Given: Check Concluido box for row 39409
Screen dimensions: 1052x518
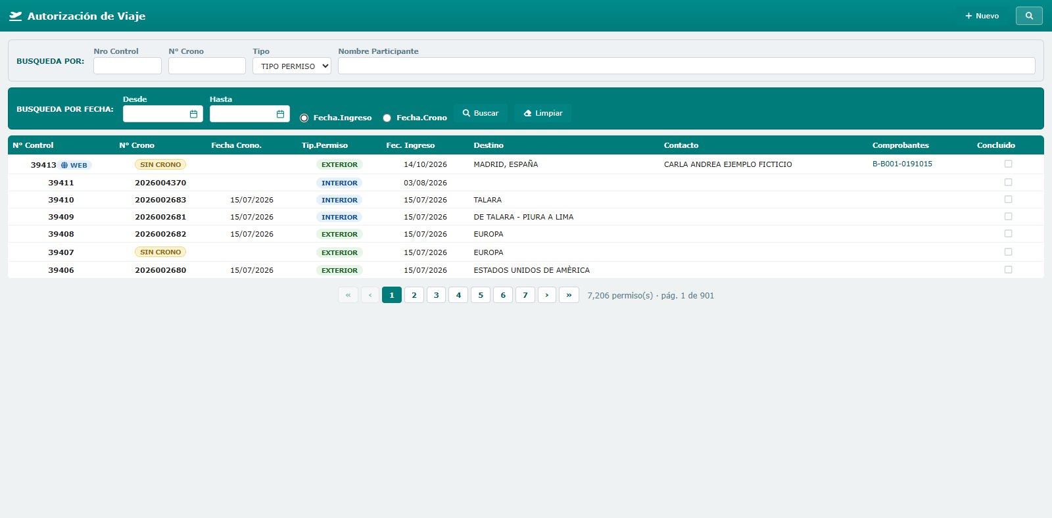Looking at the screenshot, I should (1008, 216).
